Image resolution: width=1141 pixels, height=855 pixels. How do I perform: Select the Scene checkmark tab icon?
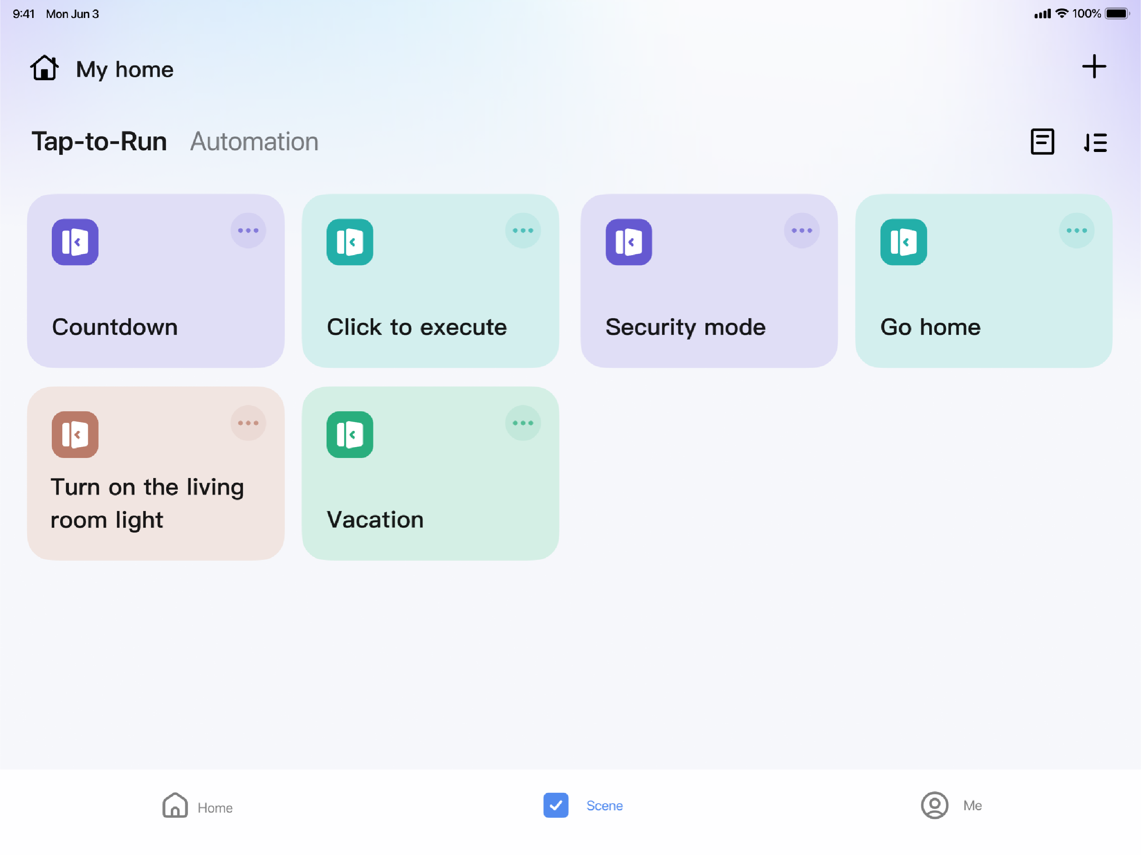click(555, 805)
